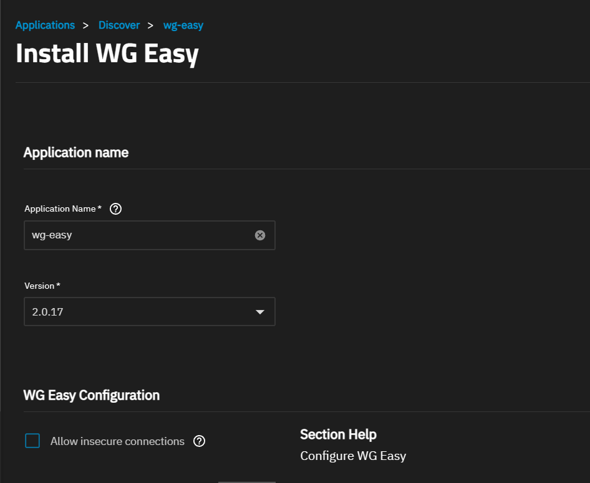Screen dimensions: 590x483
Task: Select the wg-easy breadcrumb entry
Action: (183, 25)
